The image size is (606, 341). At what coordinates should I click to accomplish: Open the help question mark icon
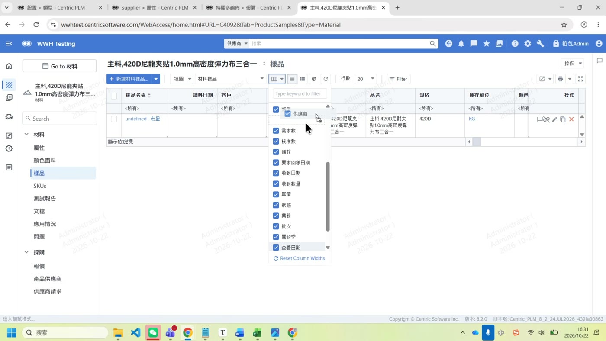(515, 44)
